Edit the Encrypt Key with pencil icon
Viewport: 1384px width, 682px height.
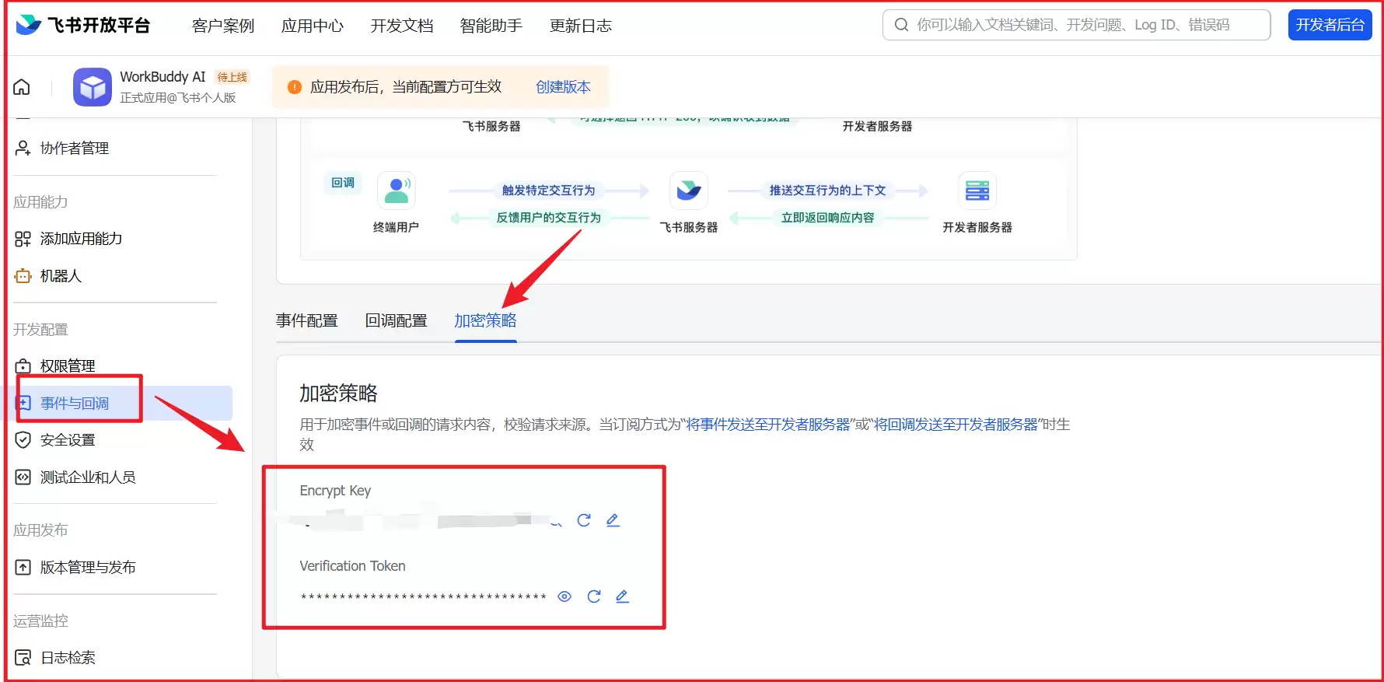(613, 520)
